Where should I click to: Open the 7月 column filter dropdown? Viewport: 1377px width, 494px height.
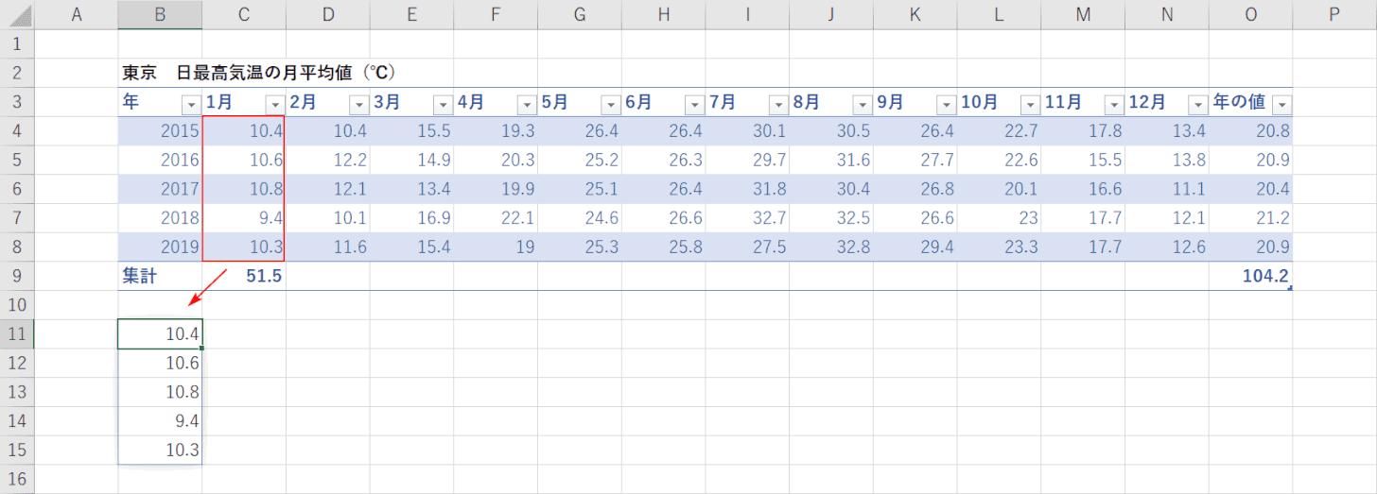pos(777,105)
